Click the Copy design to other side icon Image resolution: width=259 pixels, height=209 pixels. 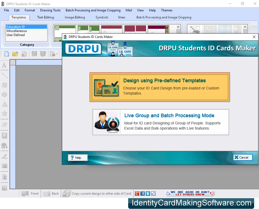[x=67, y=194]
